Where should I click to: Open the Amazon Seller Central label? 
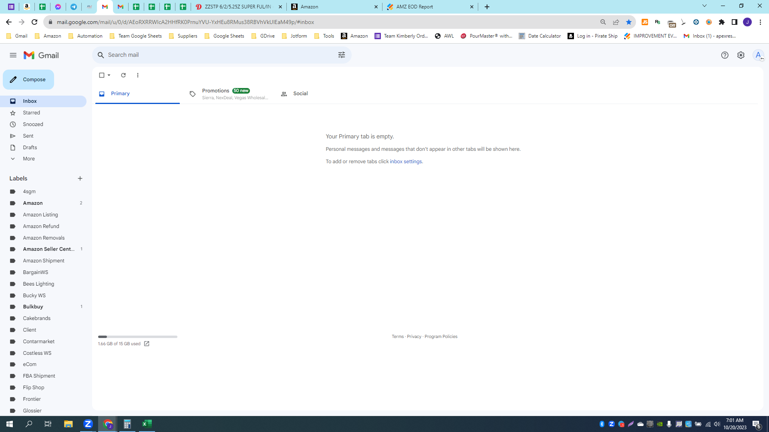(43, 249)
